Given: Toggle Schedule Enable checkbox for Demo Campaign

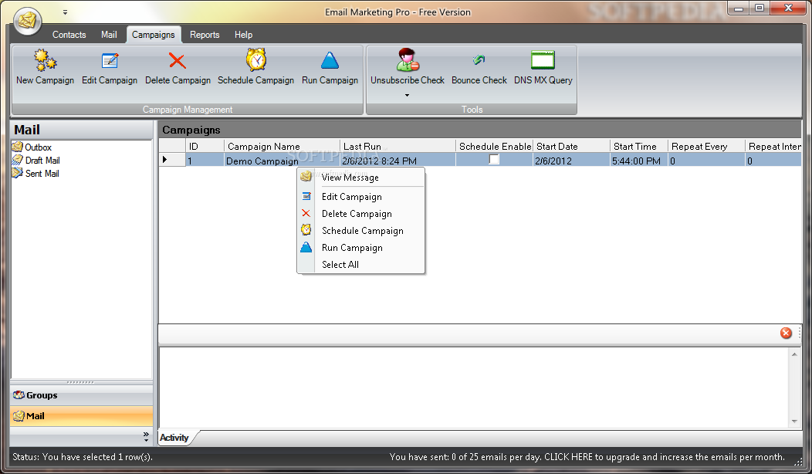Looking at the screenshot, I should tap(494, 160).
